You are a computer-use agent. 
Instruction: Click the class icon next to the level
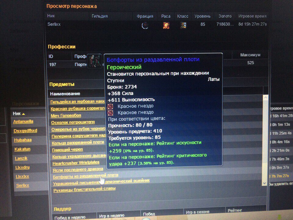click(x=183, y=25)
